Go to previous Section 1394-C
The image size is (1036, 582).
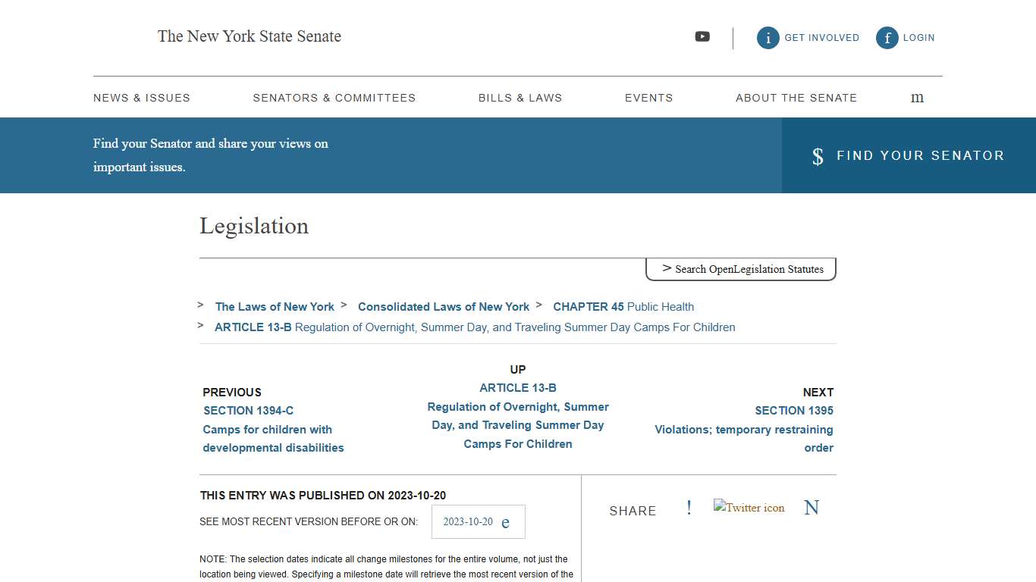(248, 410)
